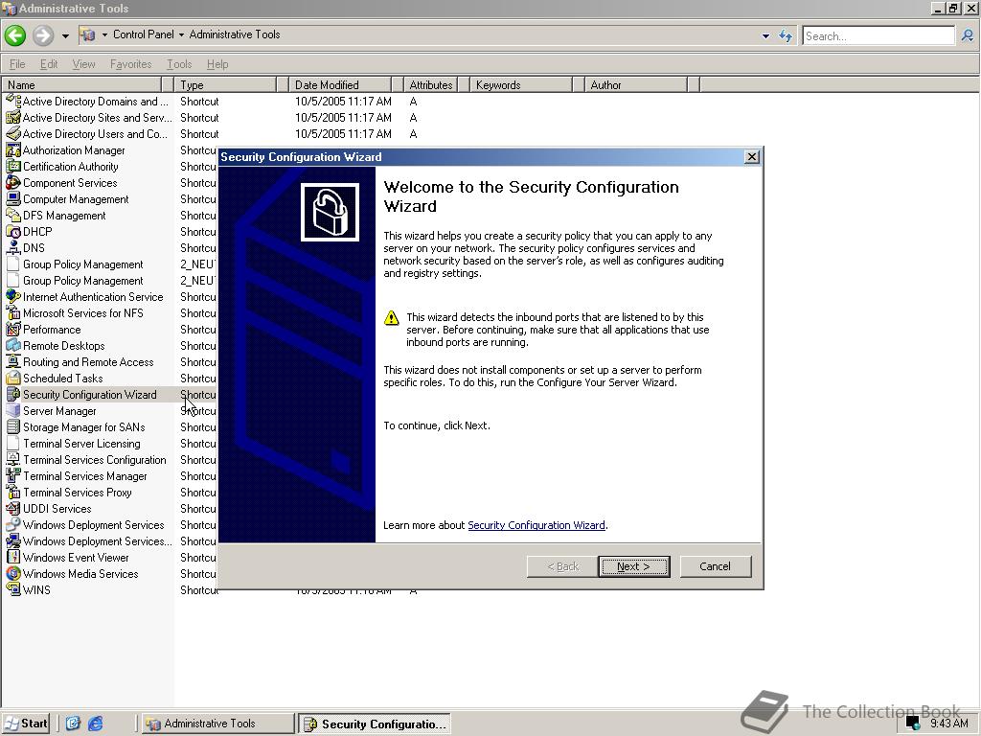Select the Terminal Server Licensing entry

(x=82, y=443)
